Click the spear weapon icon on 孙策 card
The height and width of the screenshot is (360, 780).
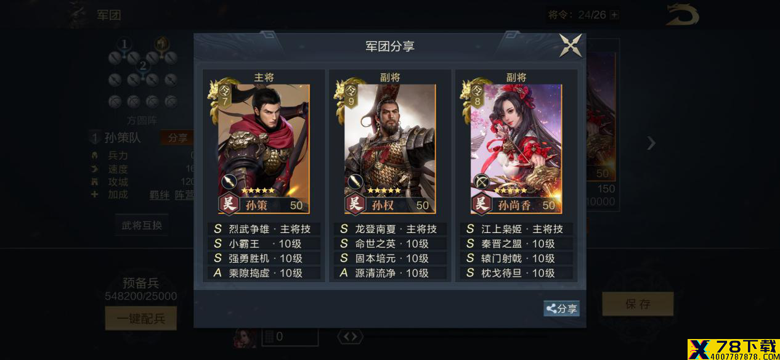tap(229, 182)
